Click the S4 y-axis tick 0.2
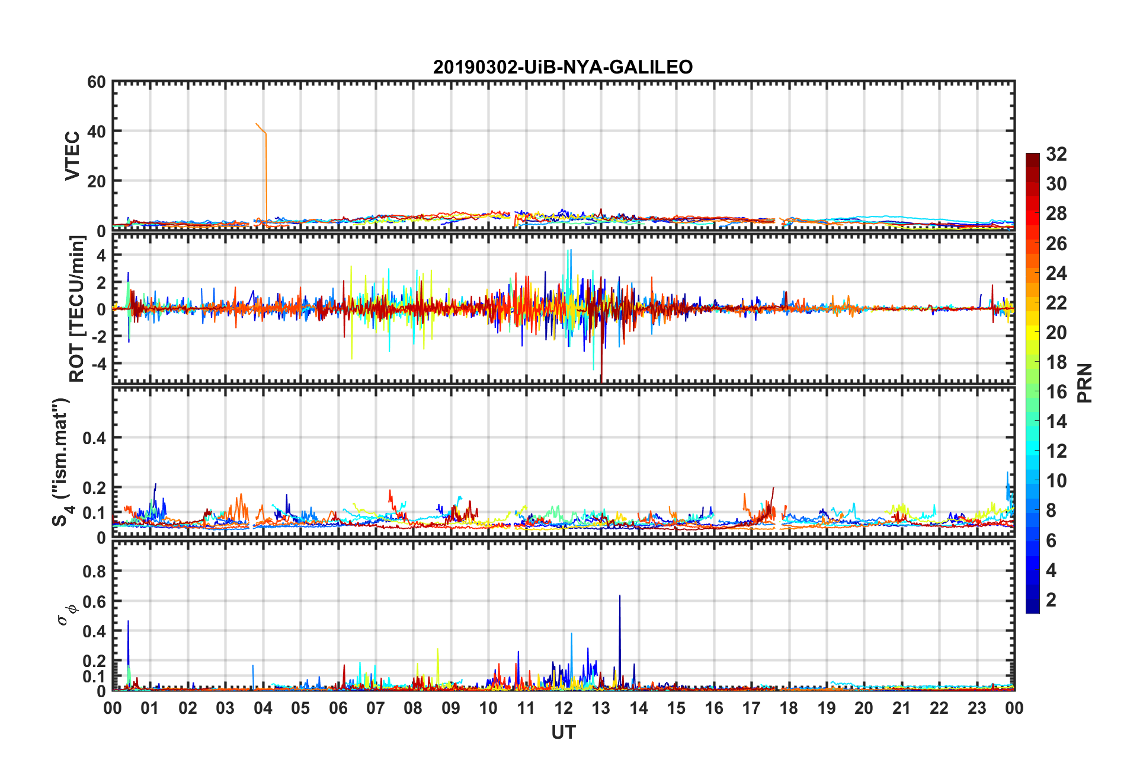The height and width of the screenshot is (766, 1127). tap(94, 488)
